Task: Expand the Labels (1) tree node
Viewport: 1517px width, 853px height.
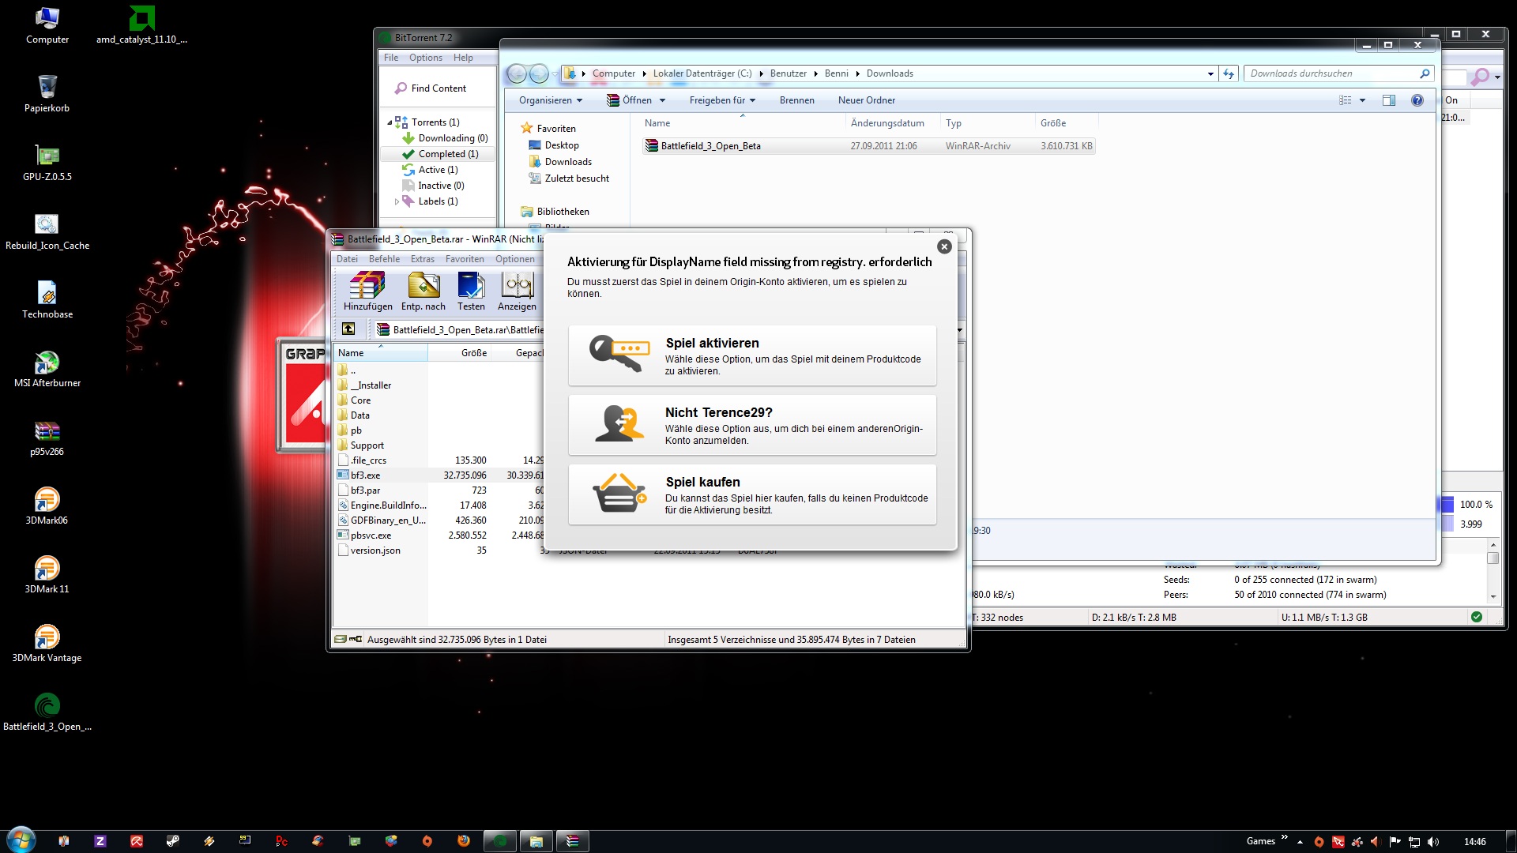Action: [x=397, y=201]
